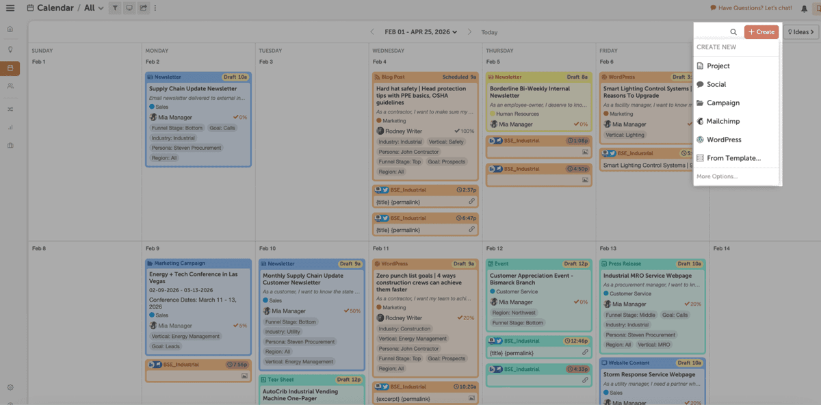Image resolution: width=821 pixels, height=405 pixels.
Task: Click the Create button
Action: point(761,32)
